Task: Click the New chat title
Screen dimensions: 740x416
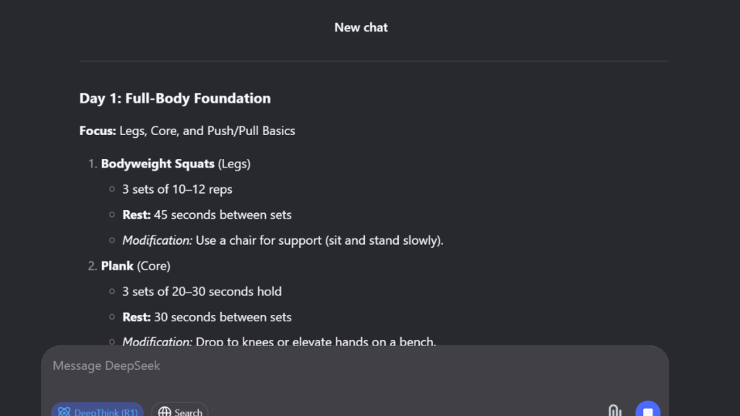Action: pos(361,27)
